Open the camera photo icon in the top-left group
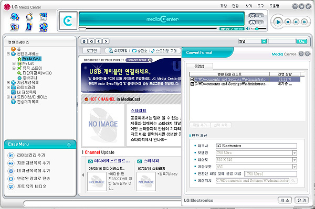Screen dimensions: 315x209 pyautogui.click(x=15, y=27)
